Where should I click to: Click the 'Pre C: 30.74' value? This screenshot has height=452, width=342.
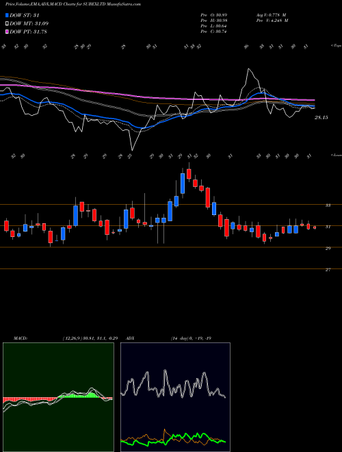coord(214,32)
